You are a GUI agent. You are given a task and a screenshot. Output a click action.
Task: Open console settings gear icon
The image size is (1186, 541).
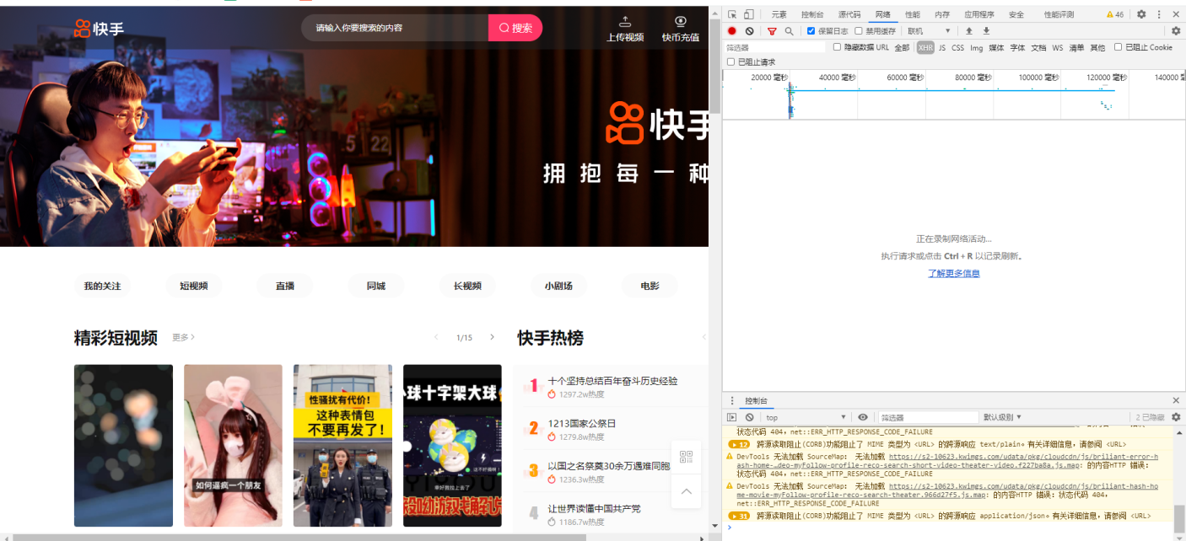click(1176, 417)
